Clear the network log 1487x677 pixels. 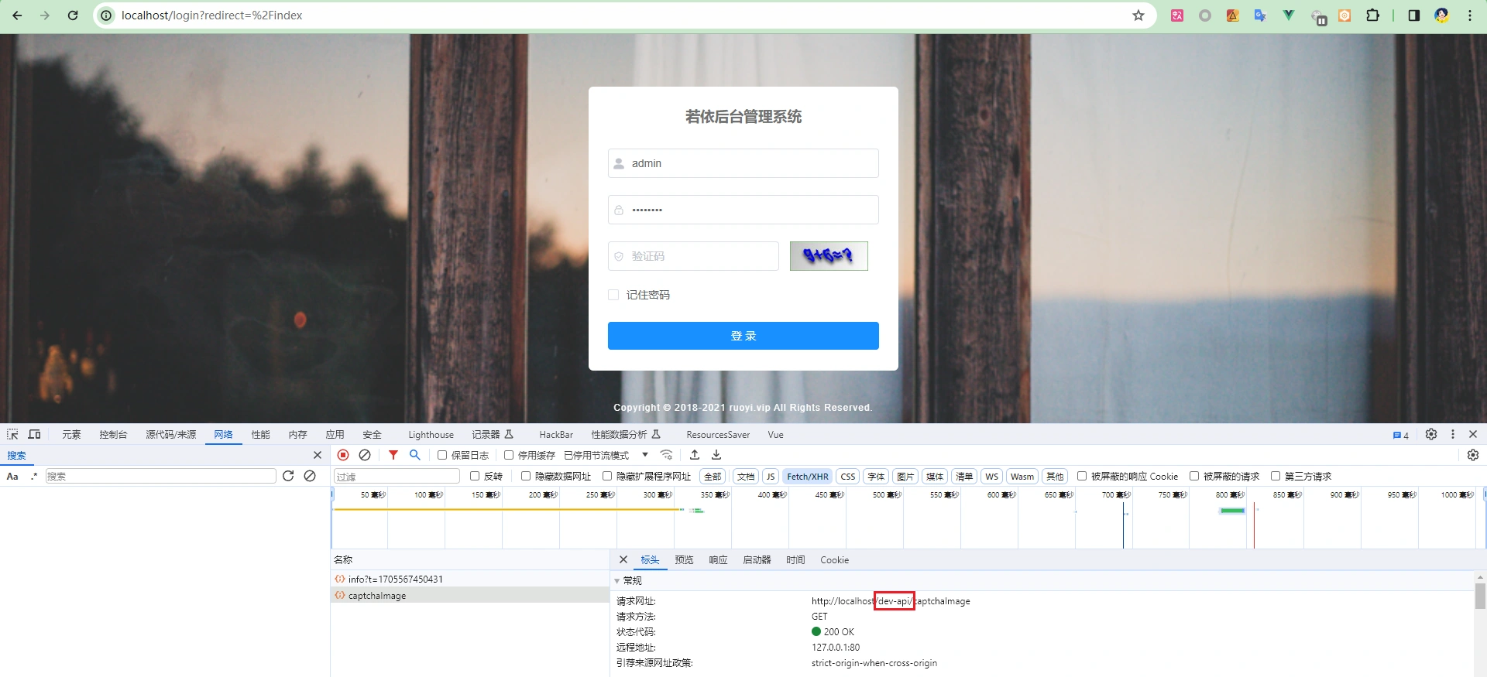click(x=365, y=455)
